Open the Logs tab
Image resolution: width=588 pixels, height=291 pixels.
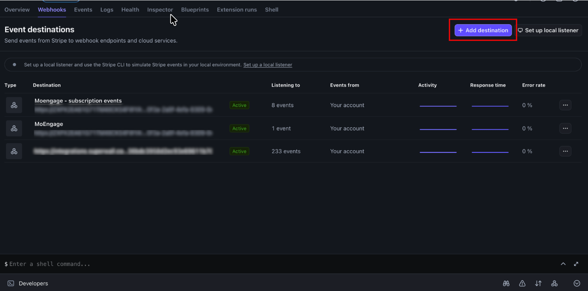point(107,10)
